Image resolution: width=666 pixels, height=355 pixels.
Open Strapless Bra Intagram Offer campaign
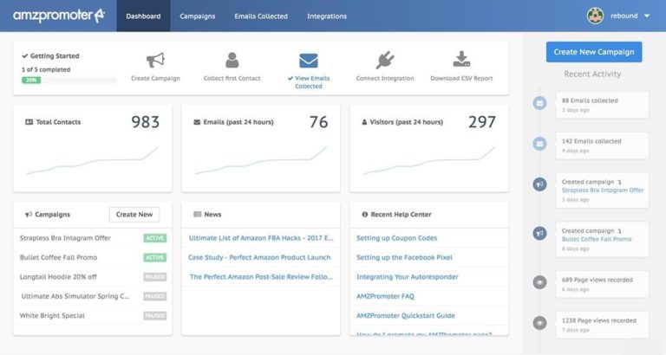[65, 238]
